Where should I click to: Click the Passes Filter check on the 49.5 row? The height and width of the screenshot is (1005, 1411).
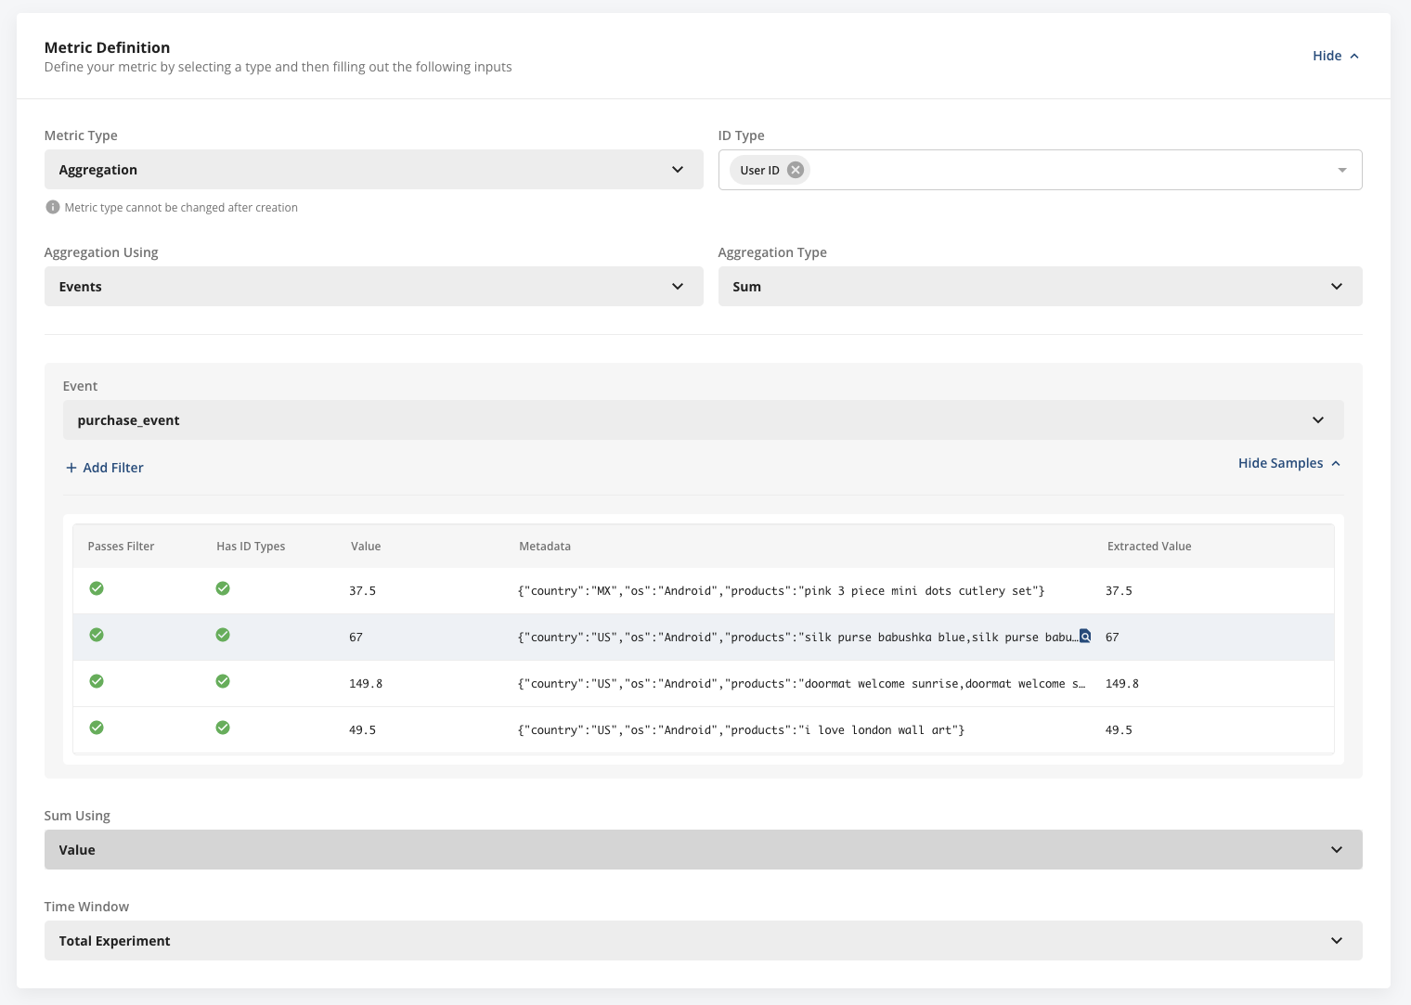tap(97, 728)
